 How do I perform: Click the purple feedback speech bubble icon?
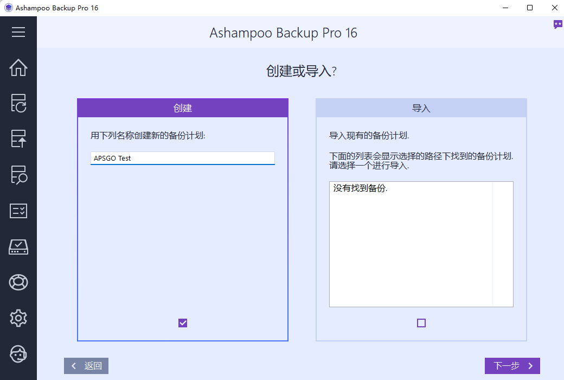click(x=557, y=24)
